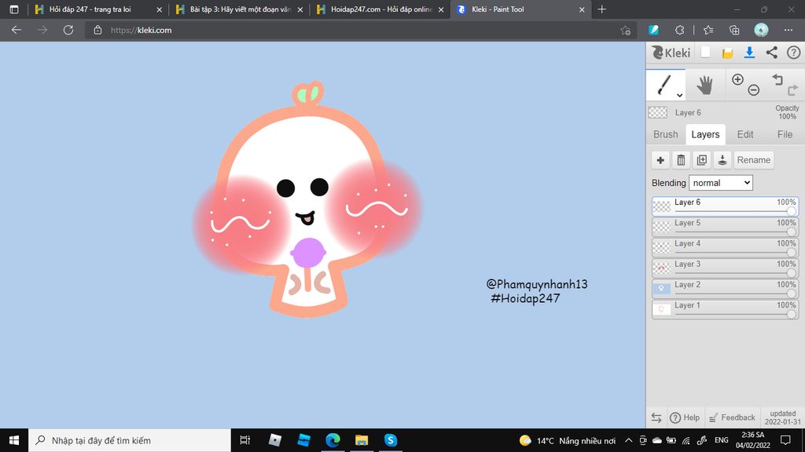Image resolution: width=805 pixels, height=452 pixels.
Task: Open an image with the yellow folder icon
Action: click(727, 53)
